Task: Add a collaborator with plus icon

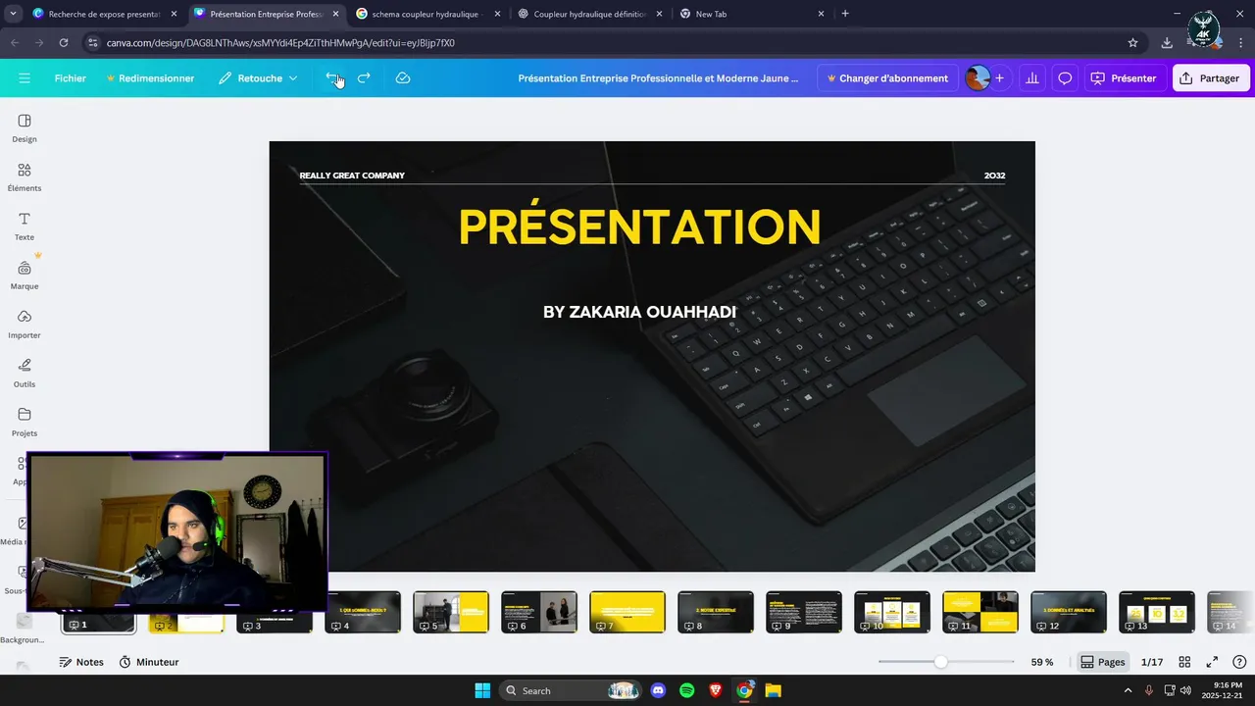Action: point(1000,78)
